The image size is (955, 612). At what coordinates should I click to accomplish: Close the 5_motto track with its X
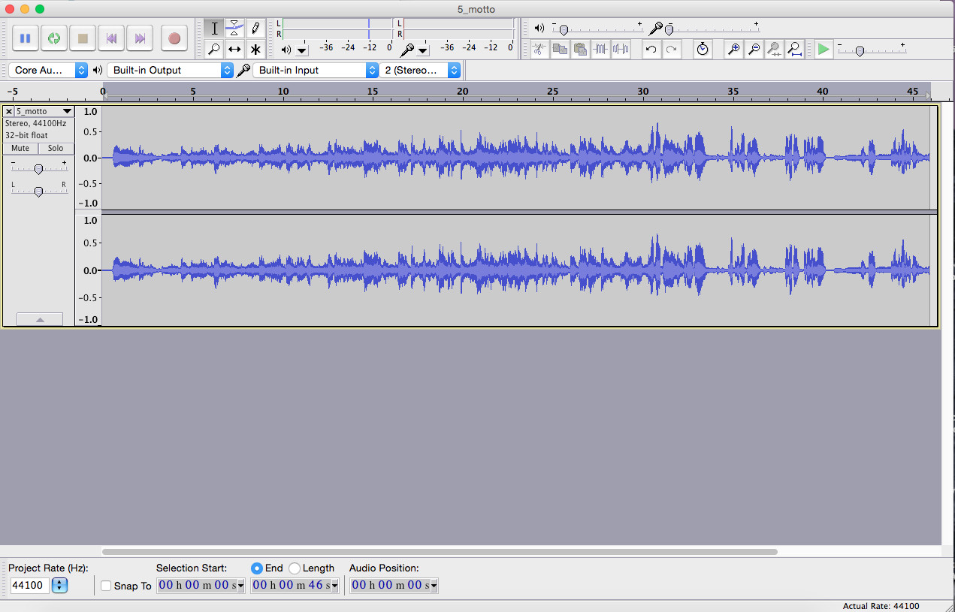click(x=9, y=111)
